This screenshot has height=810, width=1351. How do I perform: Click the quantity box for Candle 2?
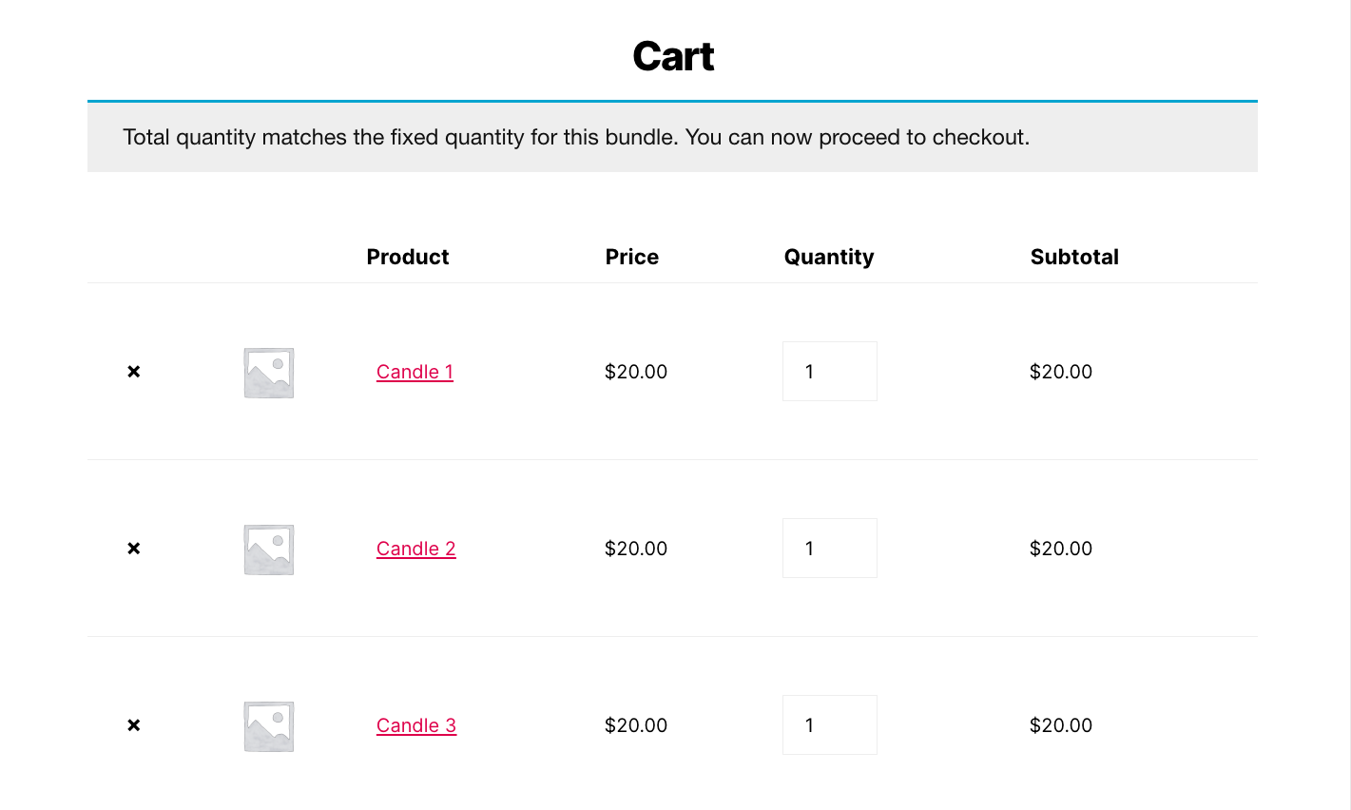tap(829, 549)
